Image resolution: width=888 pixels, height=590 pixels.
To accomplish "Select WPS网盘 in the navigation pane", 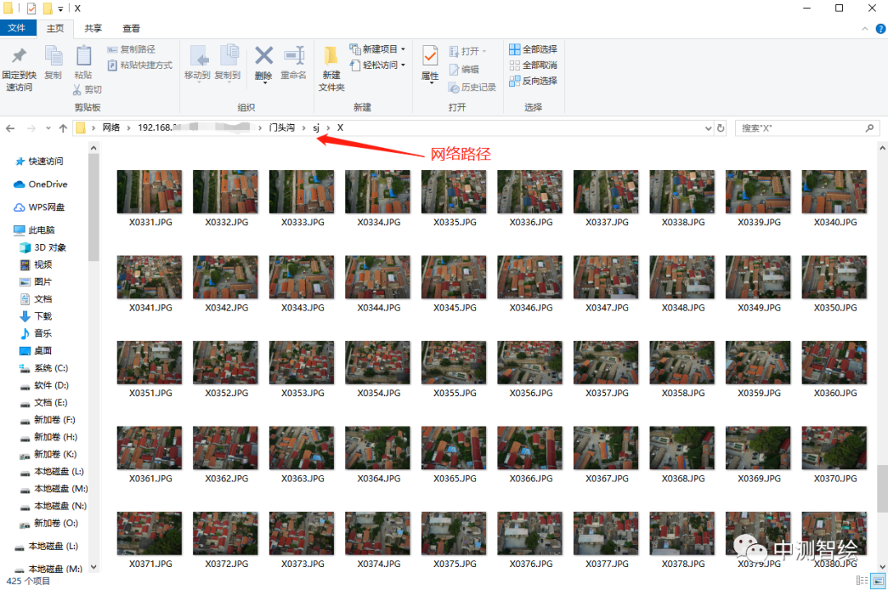I will pyautogui.click(x=39, y=207).
